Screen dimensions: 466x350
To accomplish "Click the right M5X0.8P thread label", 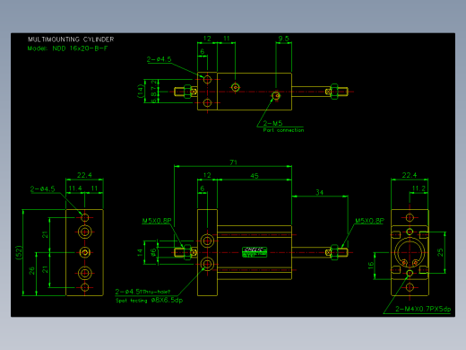I will point(369,221).
